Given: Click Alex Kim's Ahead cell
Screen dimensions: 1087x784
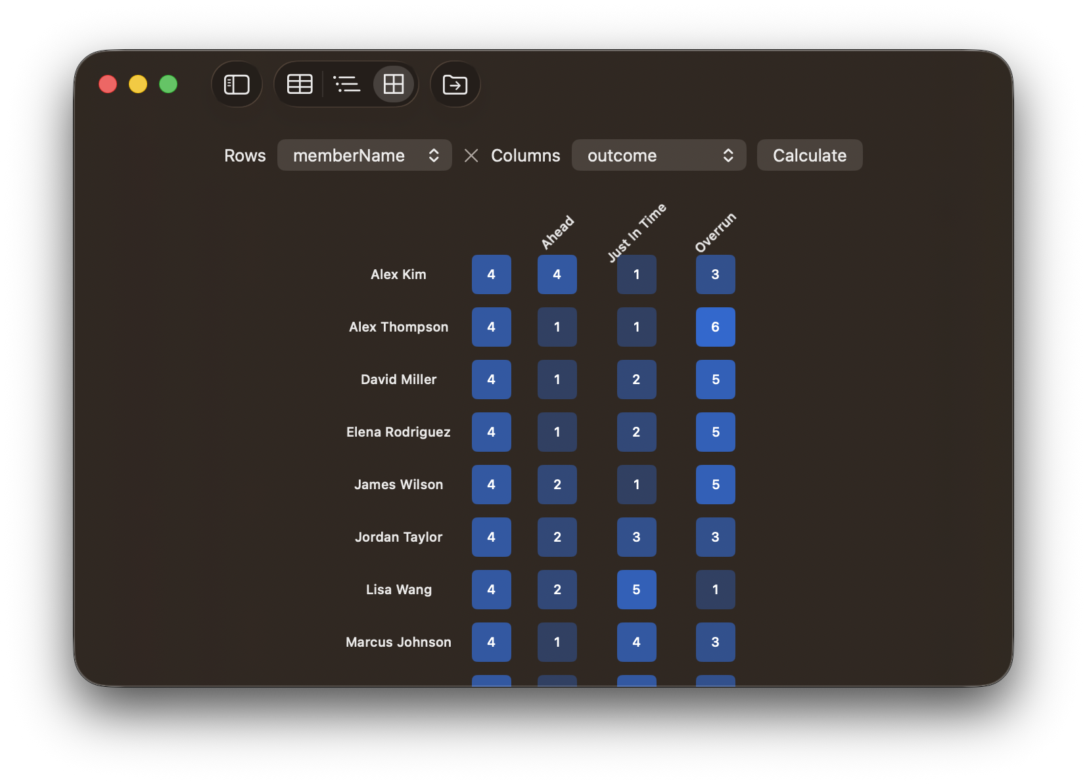Looking at the screenshot, I should 557,274.
